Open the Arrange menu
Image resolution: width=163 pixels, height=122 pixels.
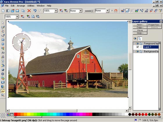point(21,6)
